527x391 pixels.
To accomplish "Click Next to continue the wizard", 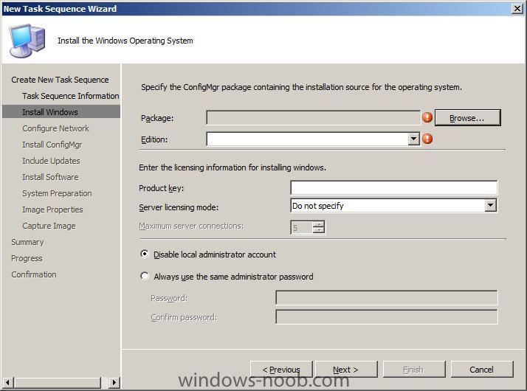I will coord(346,370).
